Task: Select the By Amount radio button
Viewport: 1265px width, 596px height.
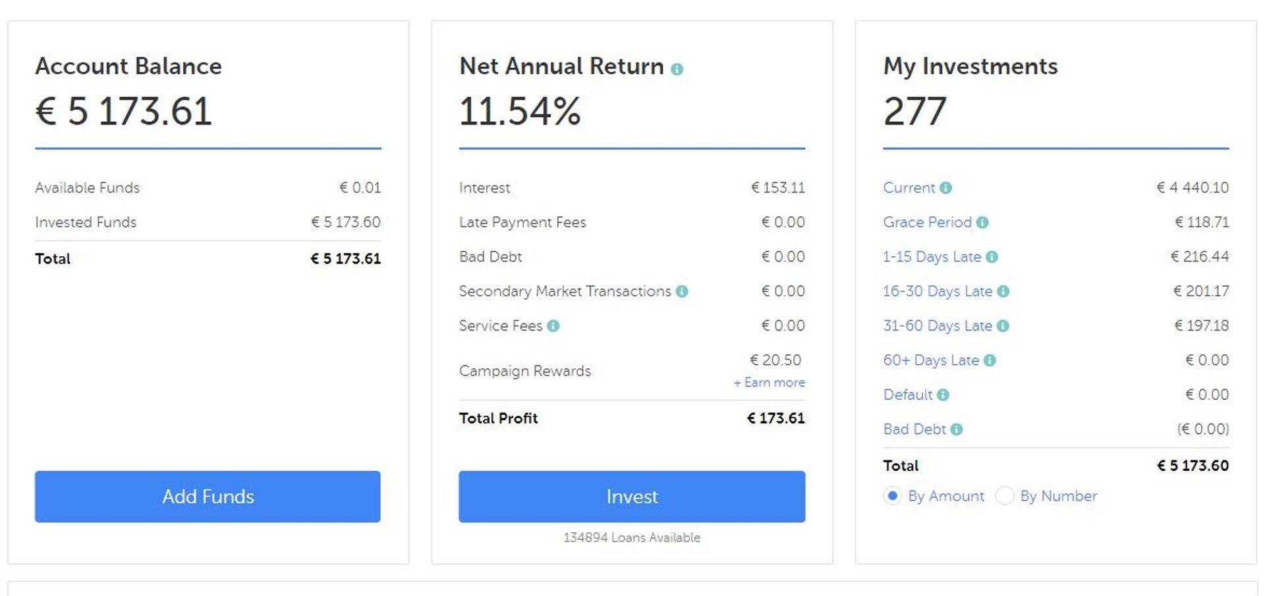Action: click(x=892, y=496)
